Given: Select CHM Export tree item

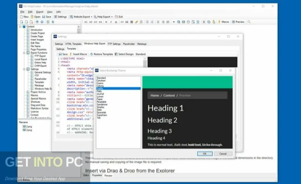Looking at the screenshot, I should click(40, 66).
